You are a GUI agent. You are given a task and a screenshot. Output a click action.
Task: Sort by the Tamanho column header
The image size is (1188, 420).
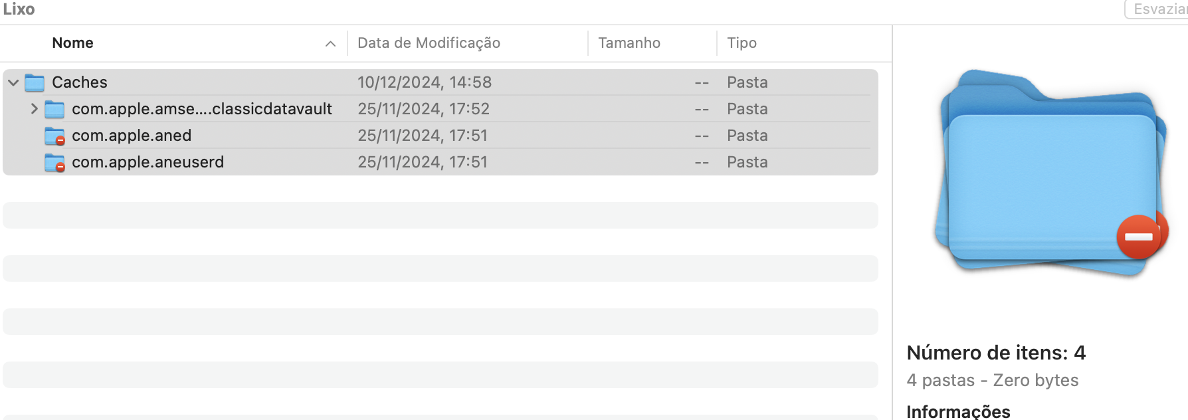(629, 43)
